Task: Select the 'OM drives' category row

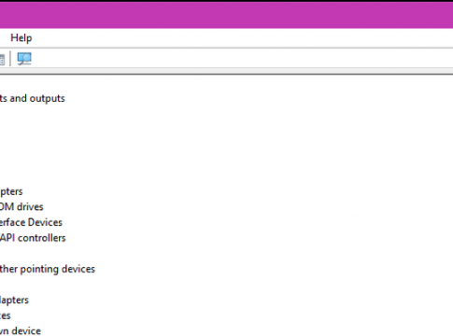Action: pos(21,207)
